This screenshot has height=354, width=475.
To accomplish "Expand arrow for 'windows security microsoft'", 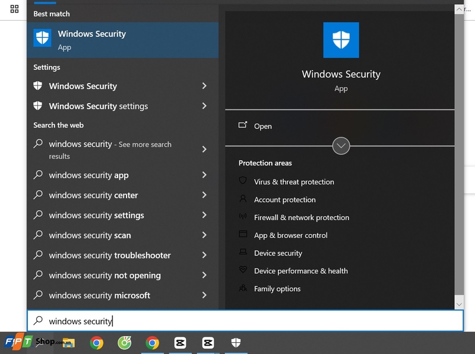I will click(204, 295).
